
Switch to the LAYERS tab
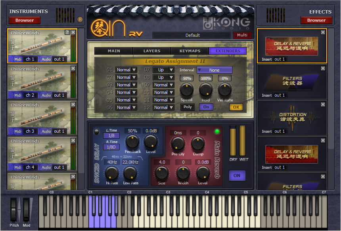(151, 51)
